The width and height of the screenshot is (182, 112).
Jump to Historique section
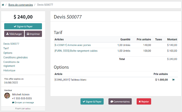click(9, 71)
